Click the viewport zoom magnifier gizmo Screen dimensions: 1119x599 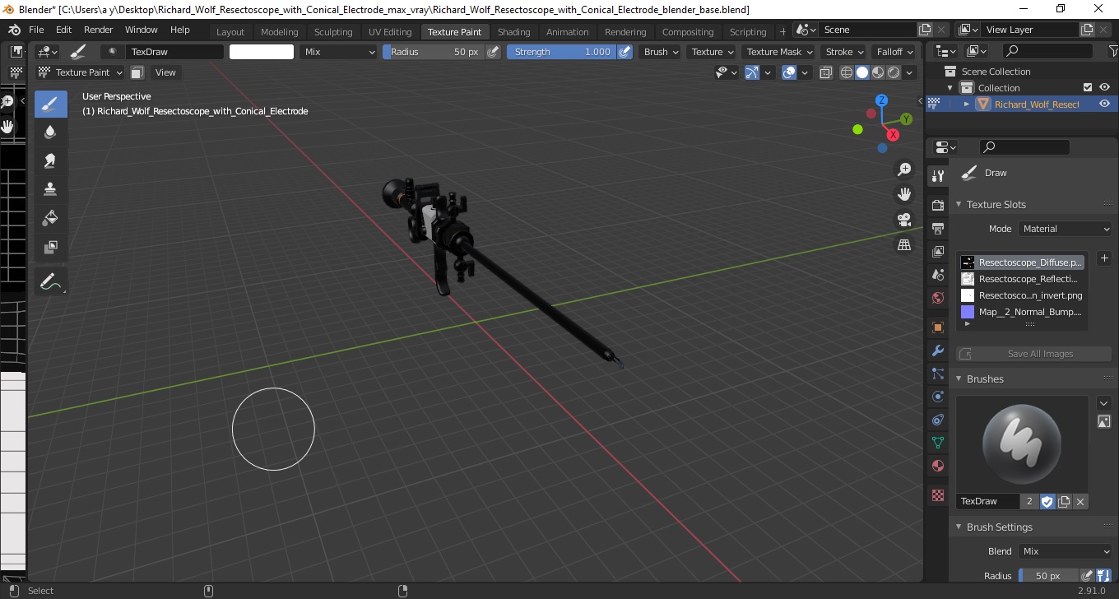click(x=904, y=169)
